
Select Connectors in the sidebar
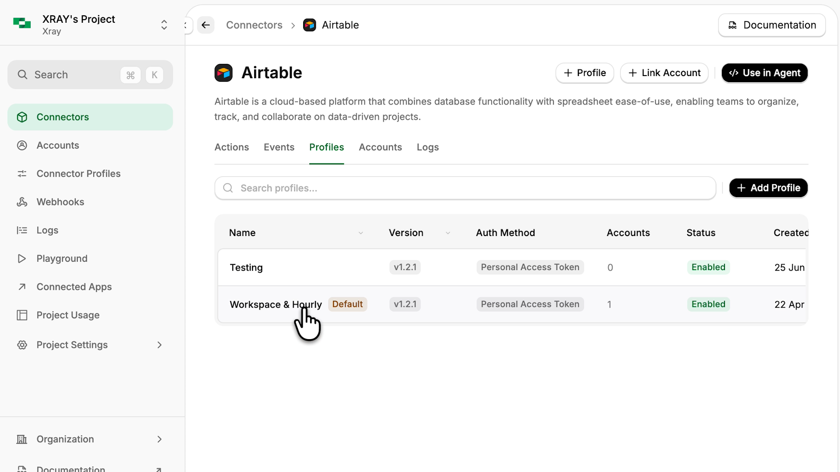(x=90, y=117)
